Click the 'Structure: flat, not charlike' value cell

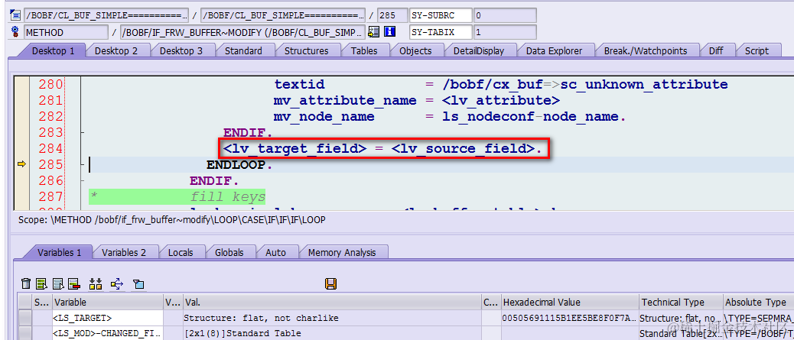point(332,318)
